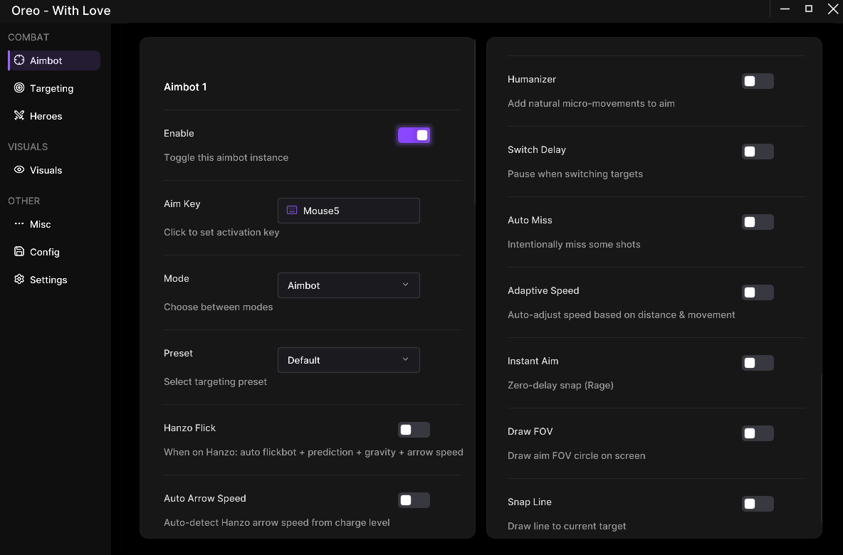Enable the Draw FOV switch
Screen dimensions: 843x555
click(x=758, y=433)
